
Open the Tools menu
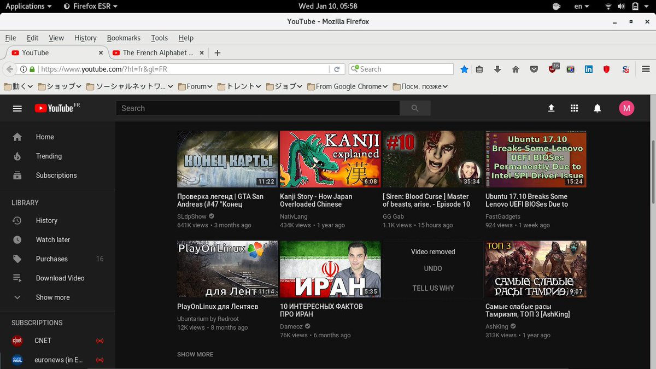[x=160, y=38]
